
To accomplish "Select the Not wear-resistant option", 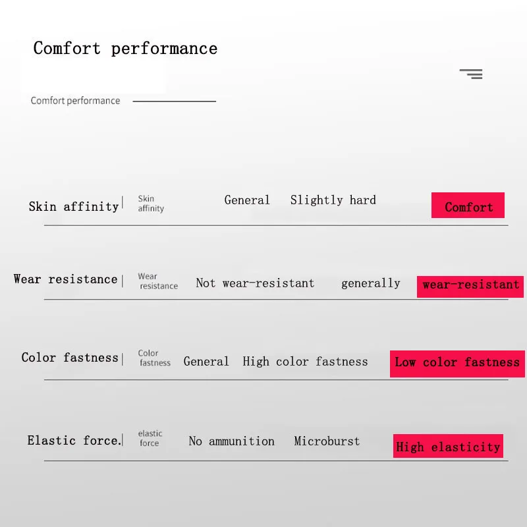I will pos(255,283).
